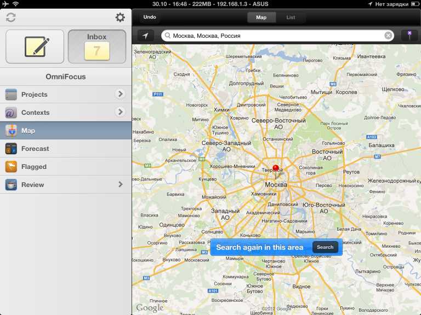Click the magnifier icon in search field
The height and width of the screenshot is (315, 421).
click(168, 36)
